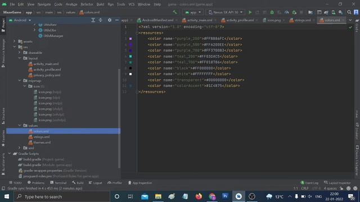
Task: Click the 4 spaces indent setting
Action: coord(330,189)
